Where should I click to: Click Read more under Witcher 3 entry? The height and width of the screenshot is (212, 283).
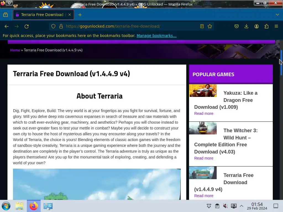pos(204,158)
